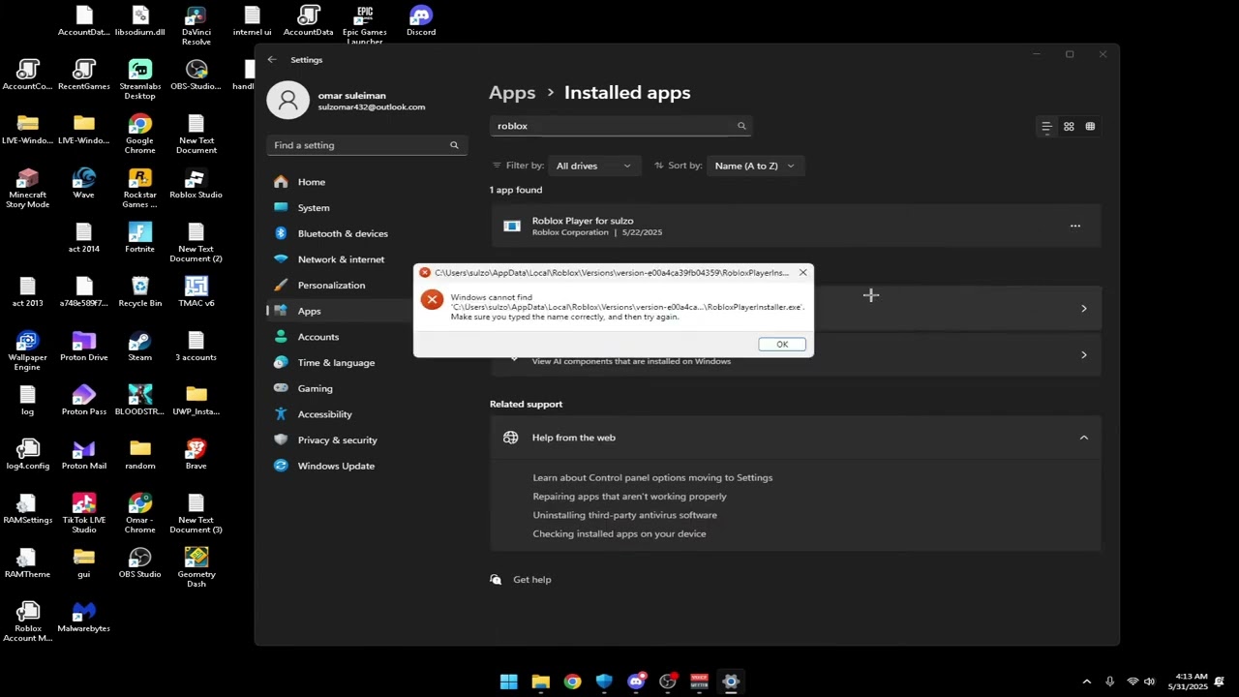Screen dimensions: 1239x697
Task: Select the Wallpaper Engine desktop icon
Action: (x=28, y=349)
